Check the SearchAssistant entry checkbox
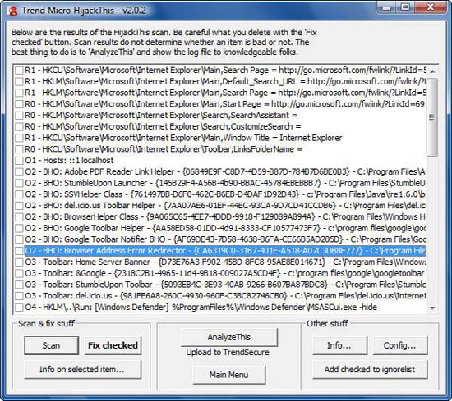Viewport: 452px width, 401px height. (x=19, y=116)
